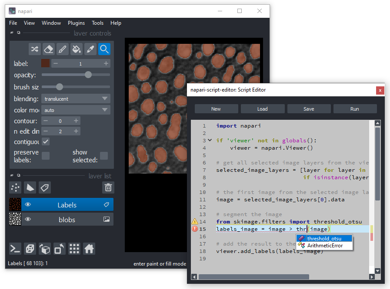The width and height of the screenshot is (390, 289).
Task: Click the opacity slider handle
Action: tap(88, 75)
